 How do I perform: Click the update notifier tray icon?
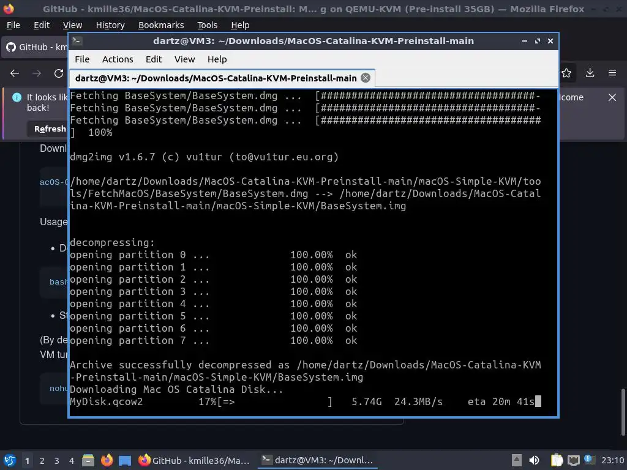(x=588, y=460)
